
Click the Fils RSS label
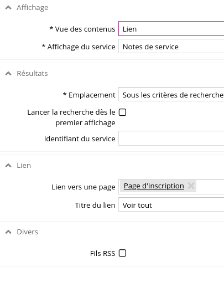[x=103, y=254]
